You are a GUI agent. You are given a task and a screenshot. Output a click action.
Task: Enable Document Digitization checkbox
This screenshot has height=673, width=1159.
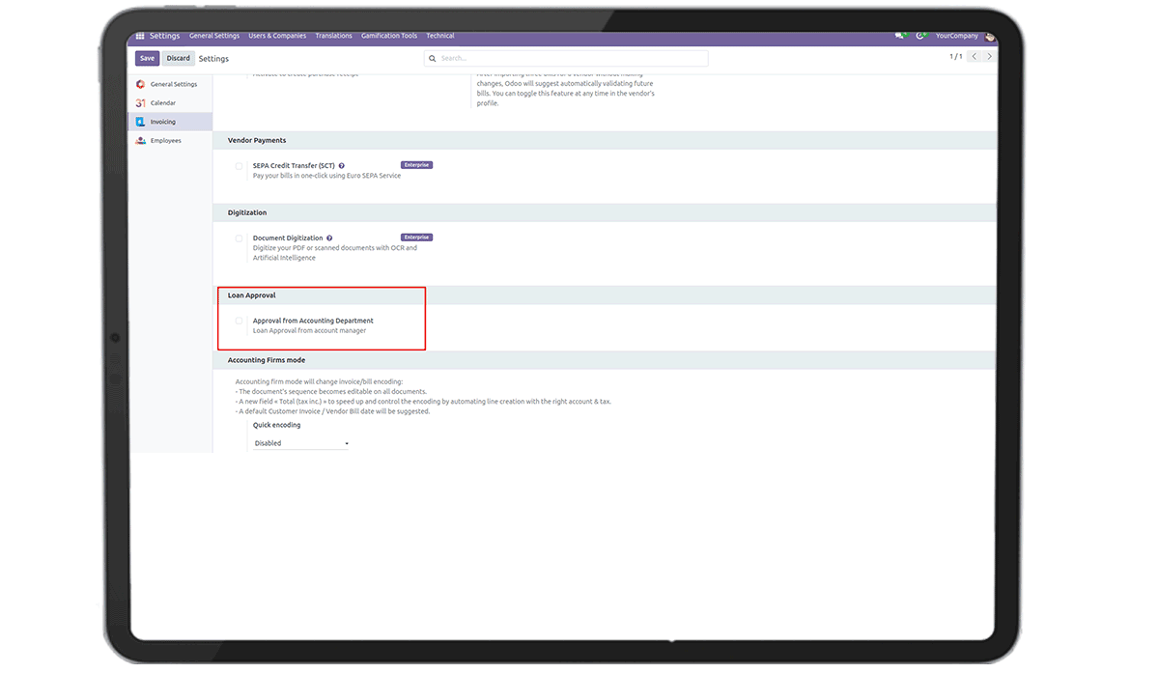(x=239, y=238)
